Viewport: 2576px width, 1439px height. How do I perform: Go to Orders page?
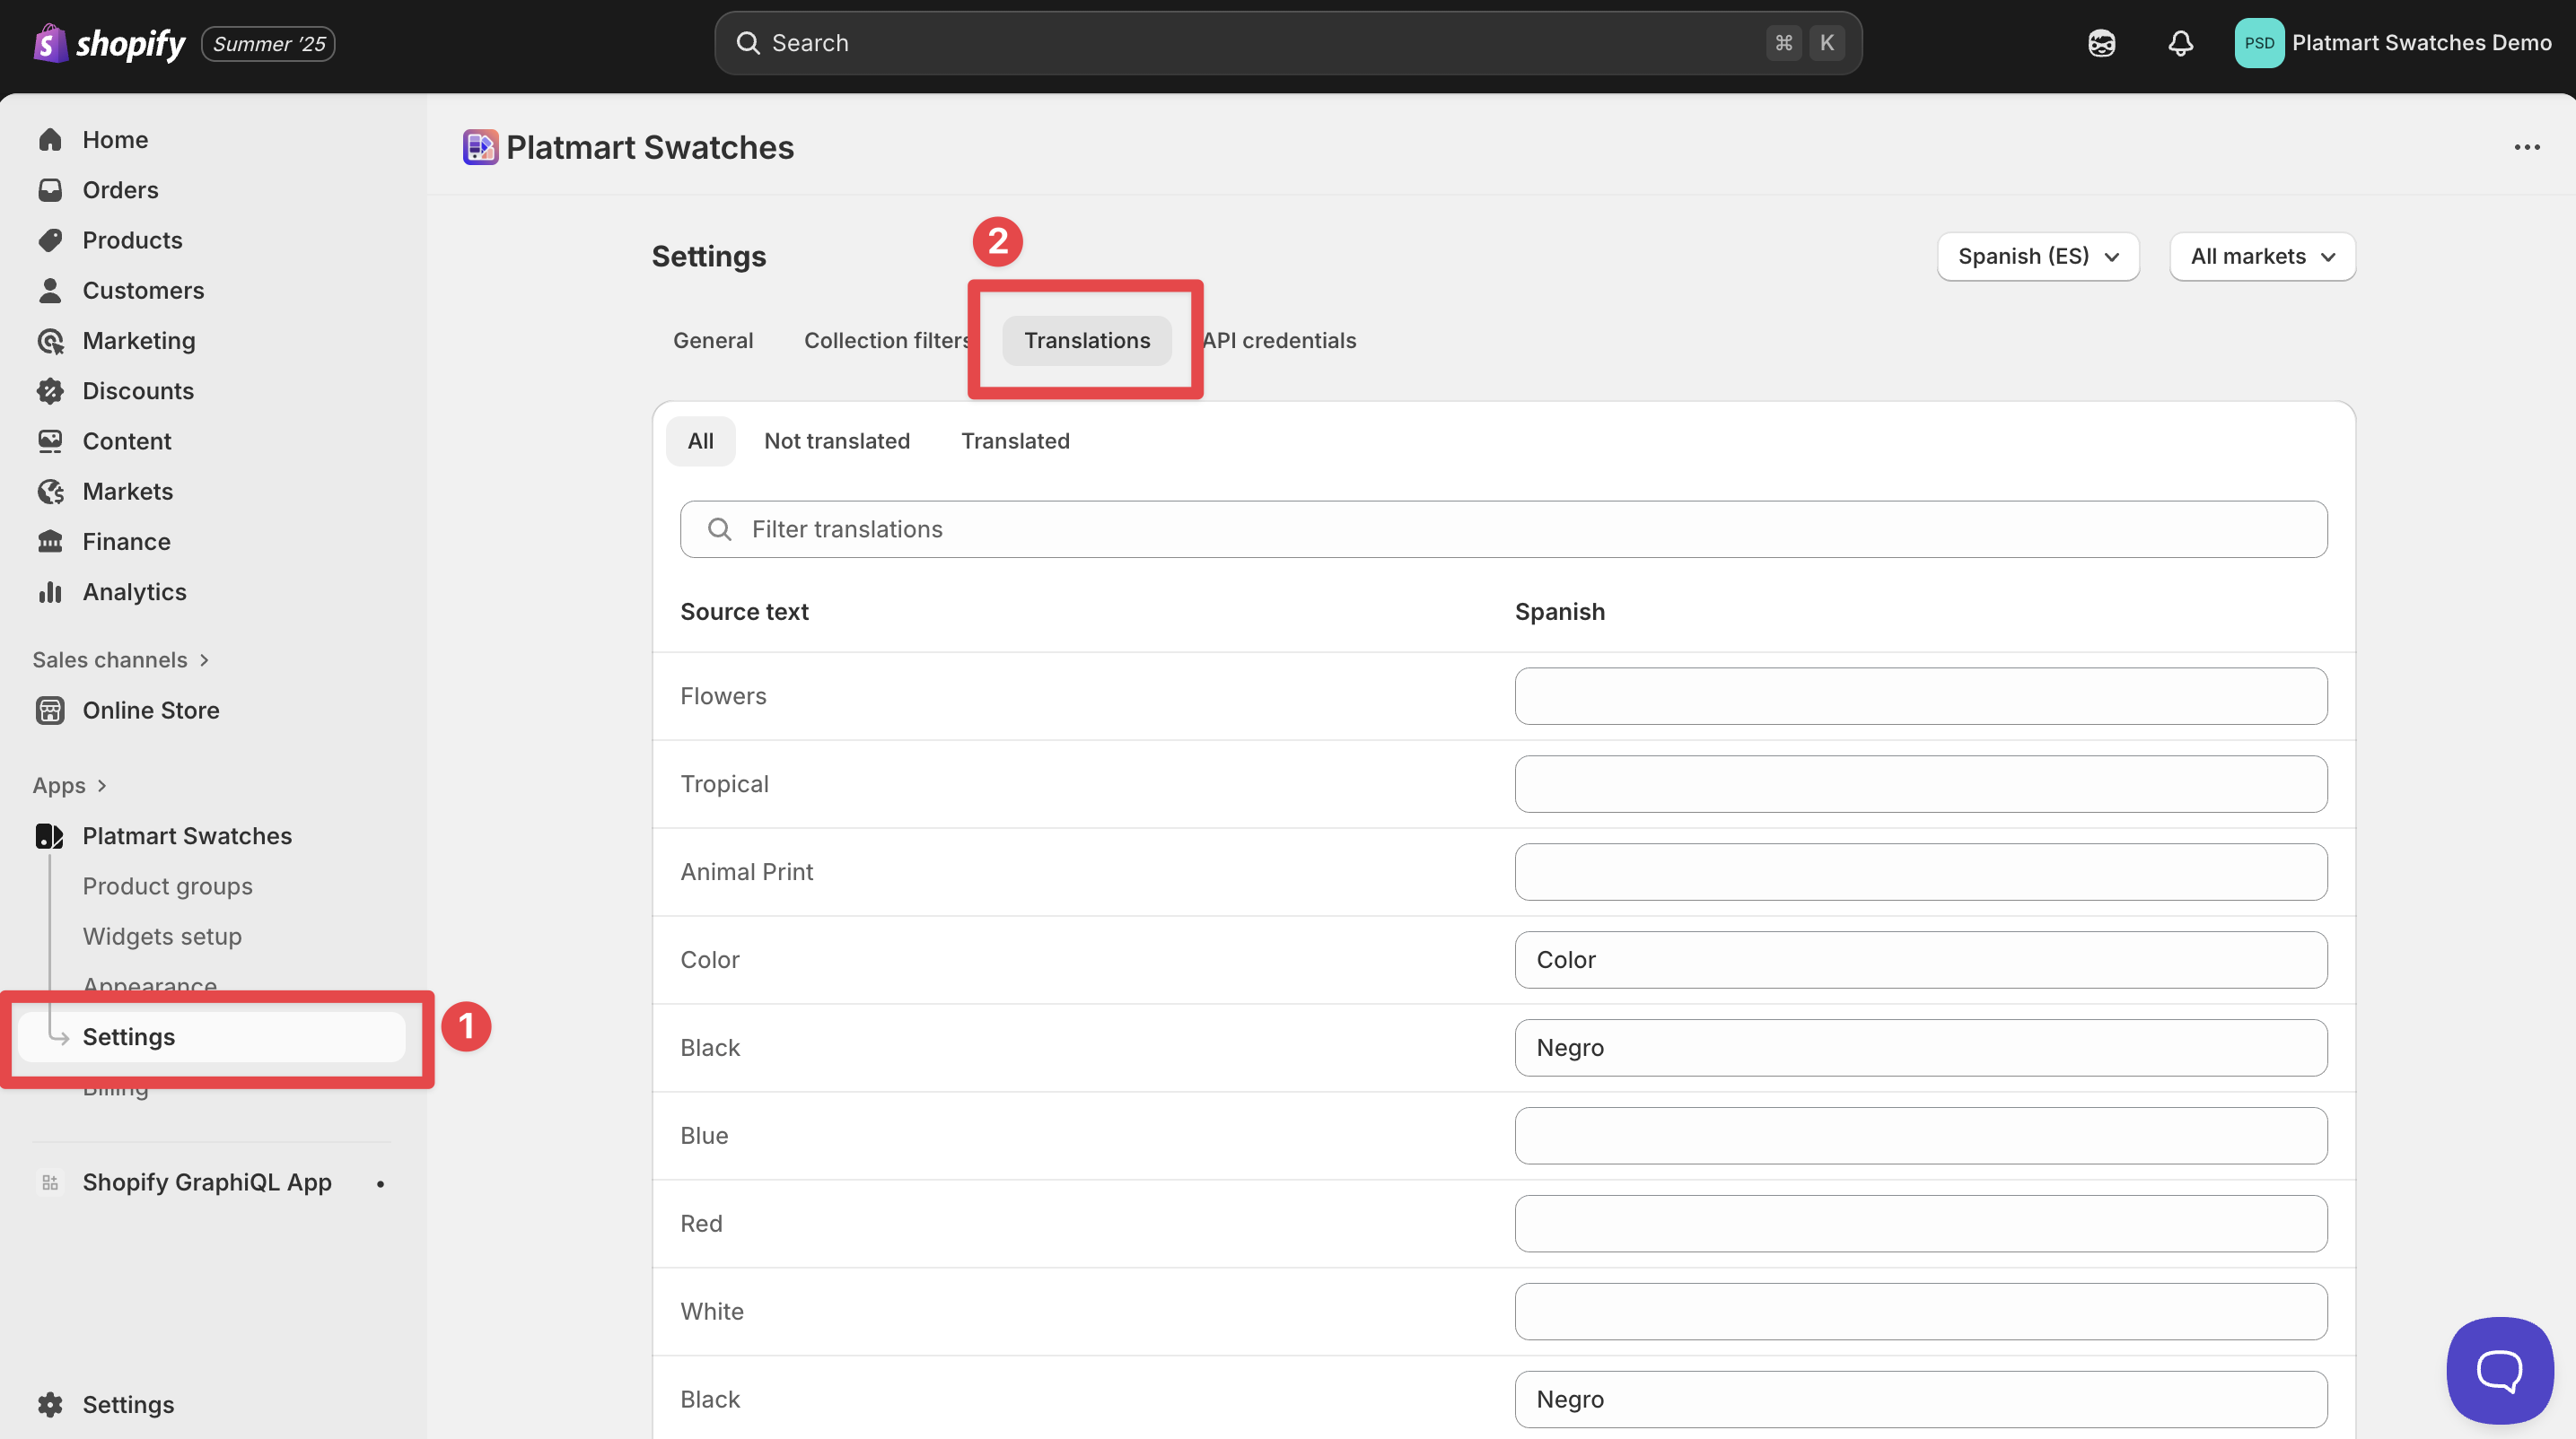point(120,190)
